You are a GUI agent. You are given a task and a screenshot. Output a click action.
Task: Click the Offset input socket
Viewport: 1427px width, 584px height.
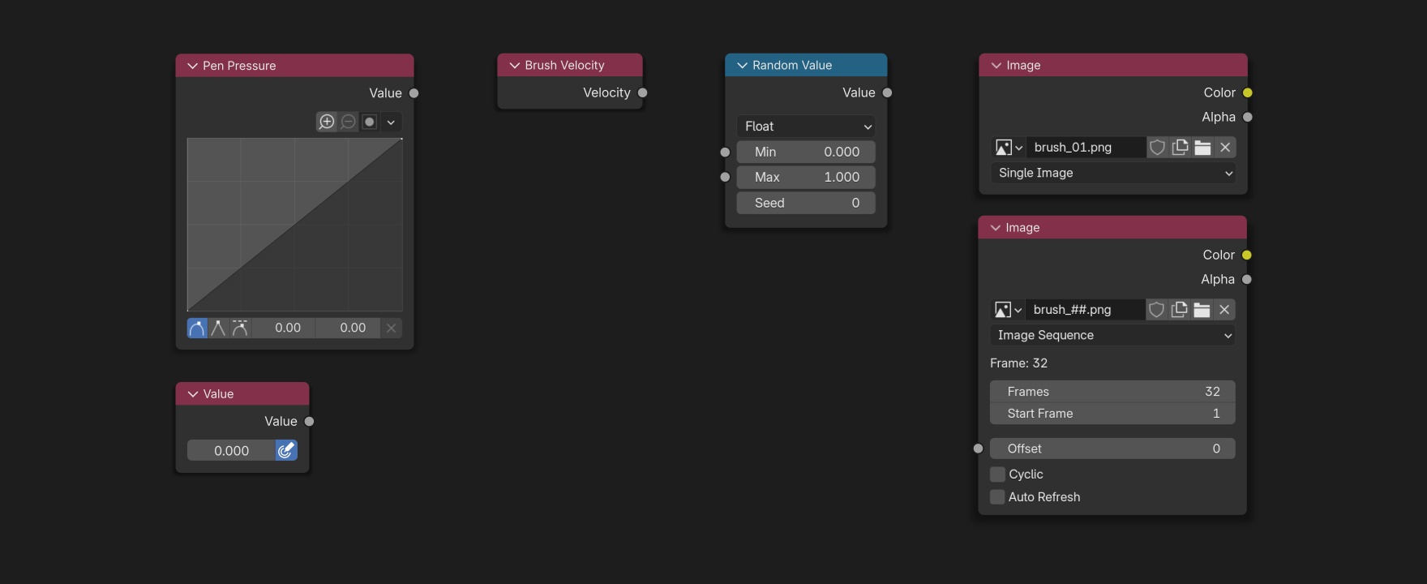pos(978,449)
